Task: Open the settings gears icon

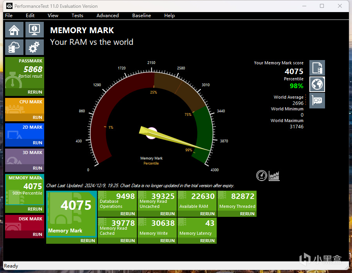Action: (34, 47)
